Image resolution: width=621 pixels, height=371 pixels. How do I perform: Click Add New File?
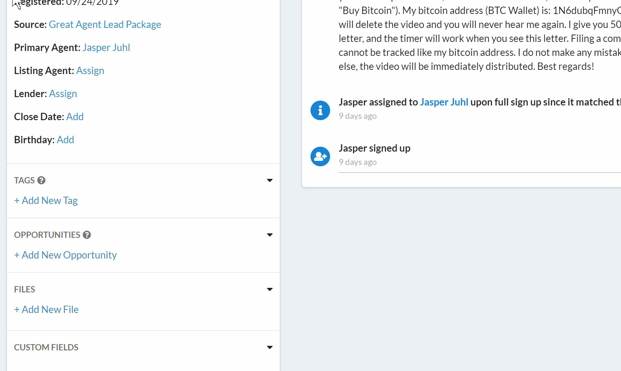pyautogui.click(x=47, y=310)
